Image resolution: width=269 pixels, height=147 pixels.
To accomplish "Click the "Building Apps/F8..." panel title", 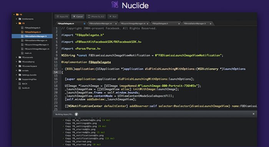I will [64, 114].
